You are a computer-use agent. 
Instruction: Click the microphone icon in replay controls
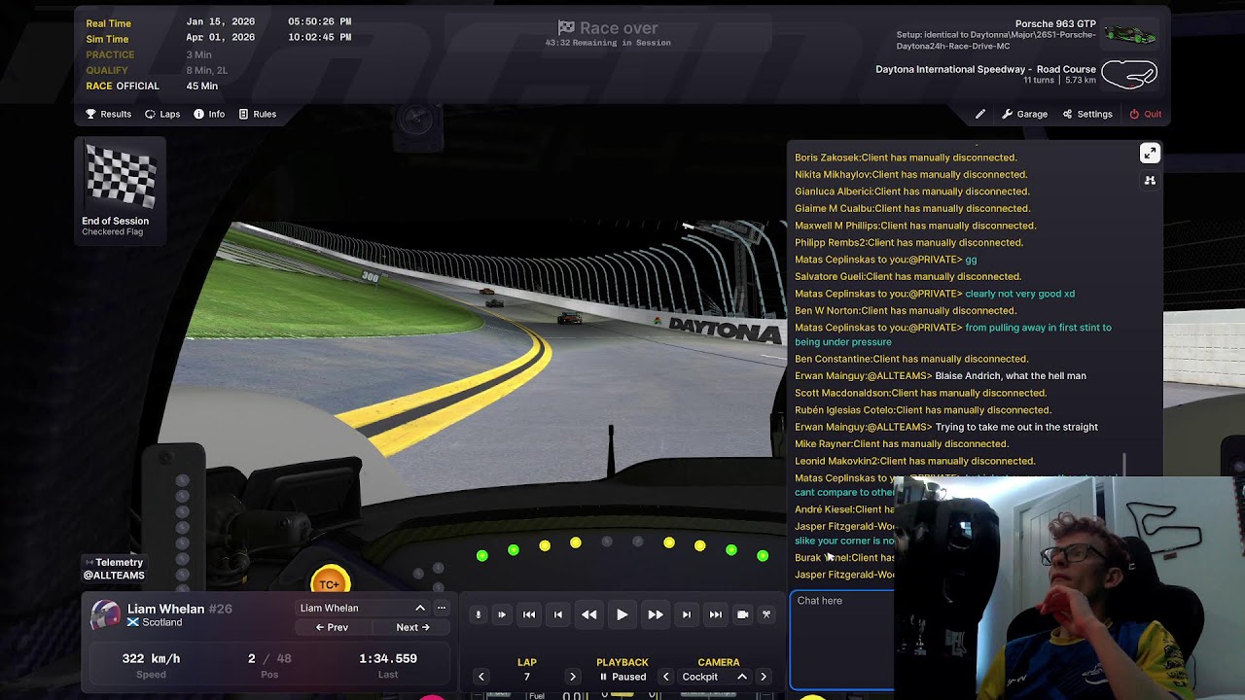[478, 614]
